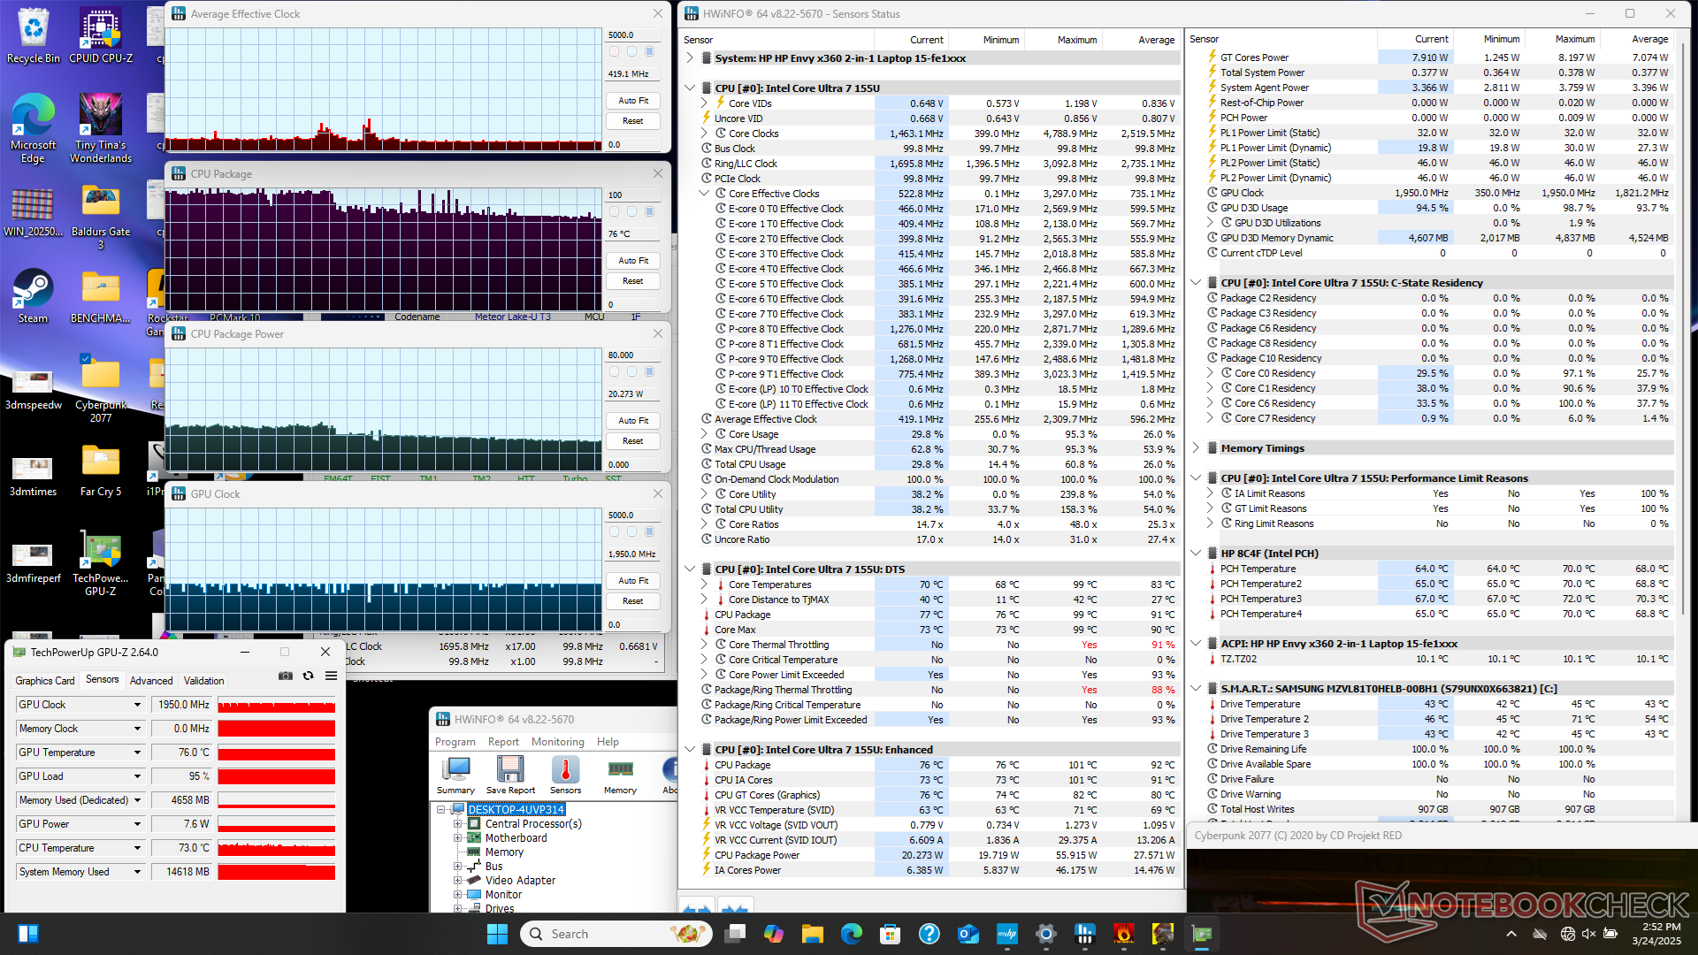Select the Tiny Tina's Wonderlands desktop icon
Image resolution: width=1698 pixels, height=955 pixels.
[x=101, y=129]
